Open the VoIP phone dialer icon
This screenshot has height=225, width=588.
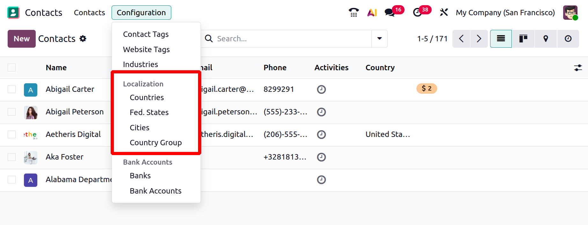pos(354,12)
